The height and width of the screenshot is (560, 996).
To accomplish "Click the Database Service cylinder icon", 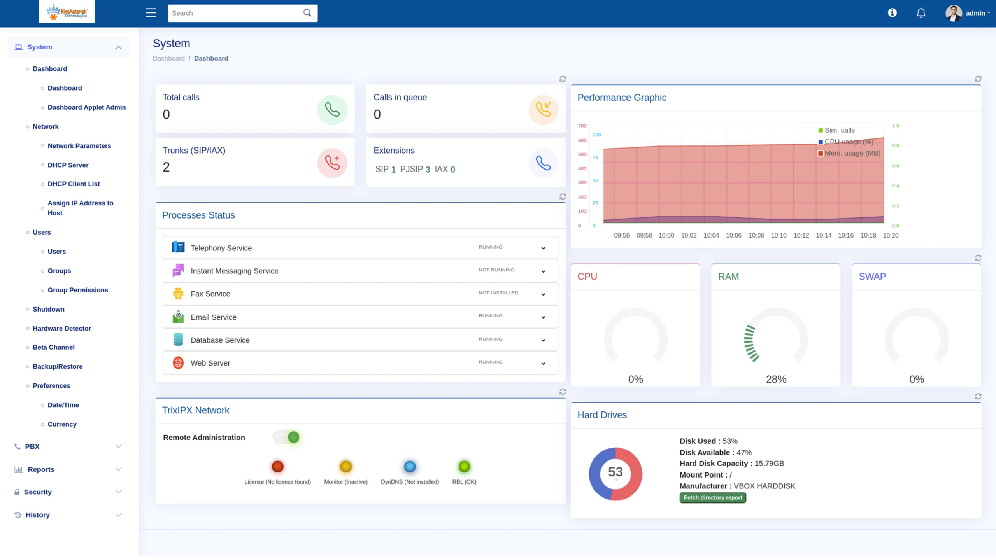I will (x=178, y=339).
